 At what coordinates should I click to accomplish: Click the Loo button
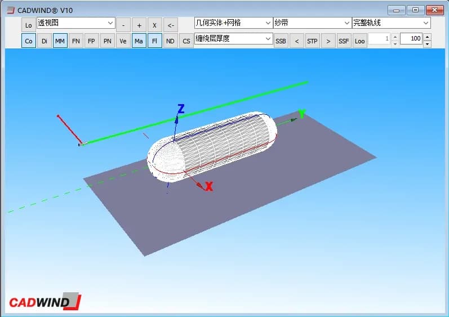359,41
